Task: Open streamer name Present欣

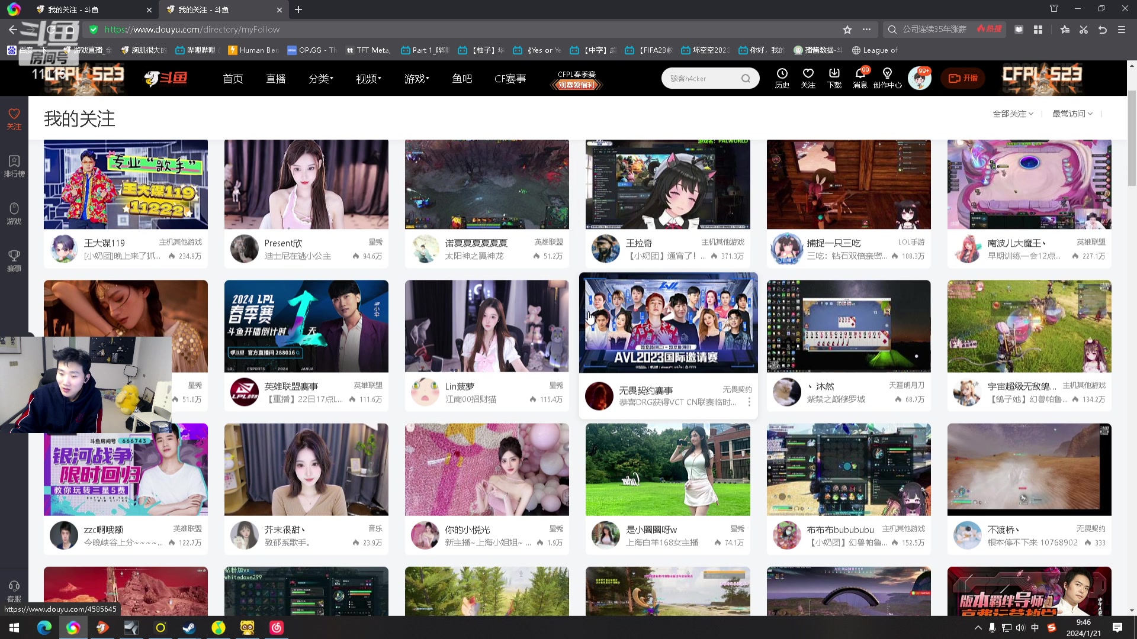Action: tap(283, 243)
